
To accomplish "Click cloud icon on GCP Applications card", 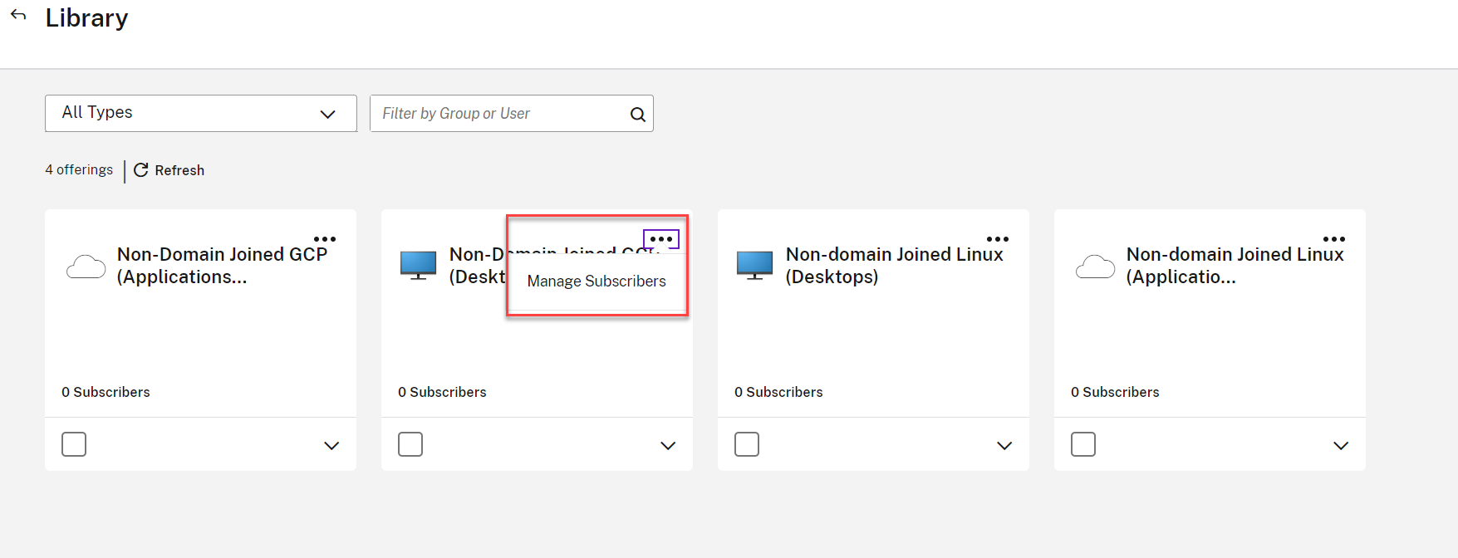I will pyautogui.click(x=86, y=267).
